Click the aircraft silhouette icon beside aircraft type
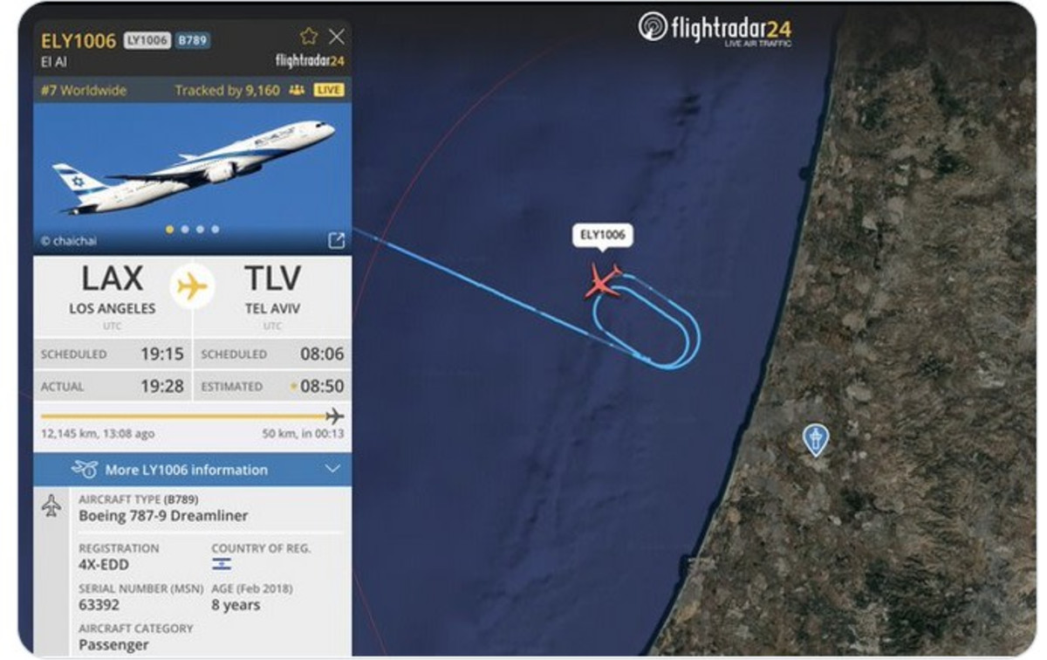Image resolution: width=1047 pixels, height=660 pixels. click(51, 505)
